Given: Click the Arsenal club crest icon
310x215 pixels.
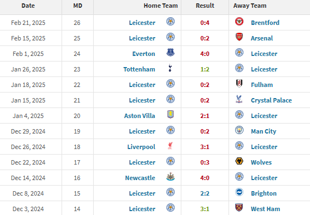Looking at the screenshot, I should tap(239, 37).
